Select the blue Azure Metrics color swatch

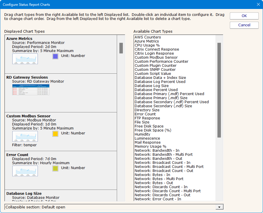pos(55,56)
